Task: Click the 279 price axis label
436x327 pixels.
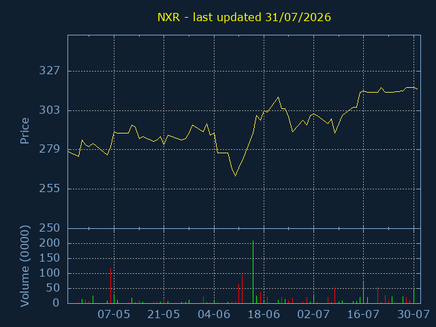Action: [x=50, y=149]
